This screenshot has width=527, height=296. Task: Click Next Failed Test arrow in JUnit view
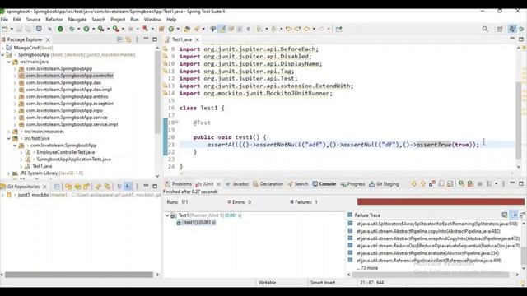pyautogui.click(x=414, y=184)
